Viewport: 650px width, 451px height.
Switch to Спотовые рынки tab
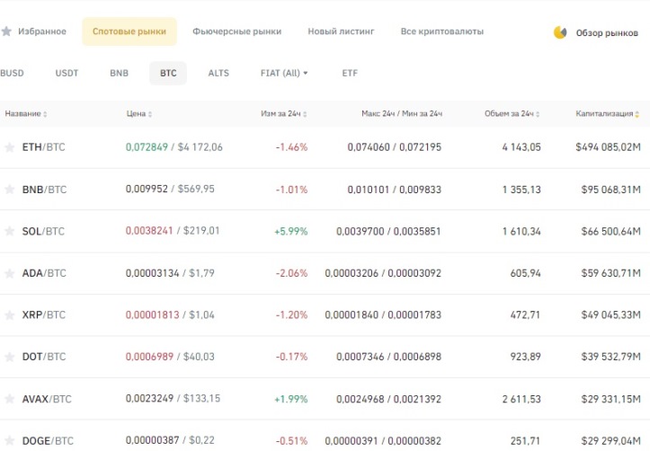pyautogui.click(x=129, y=31)
